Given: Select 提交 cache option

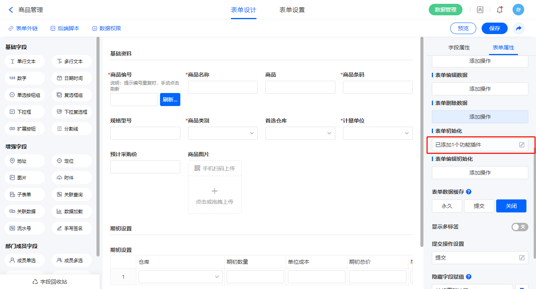Looking at the screenshot, I should click(x=479, y=206).
